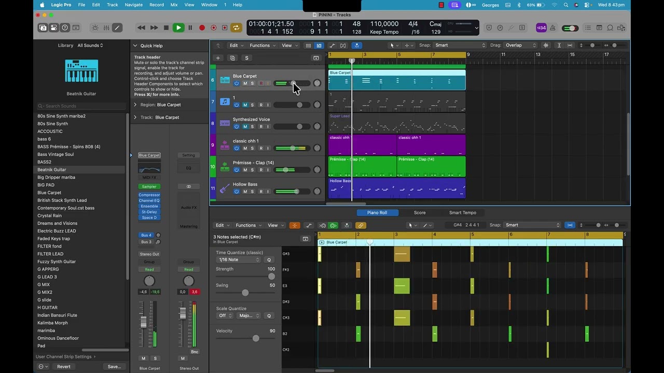This screenshot has width=664, height=373.
Task: Open the Scale Quantize Off dropdown
Action: 225,316
